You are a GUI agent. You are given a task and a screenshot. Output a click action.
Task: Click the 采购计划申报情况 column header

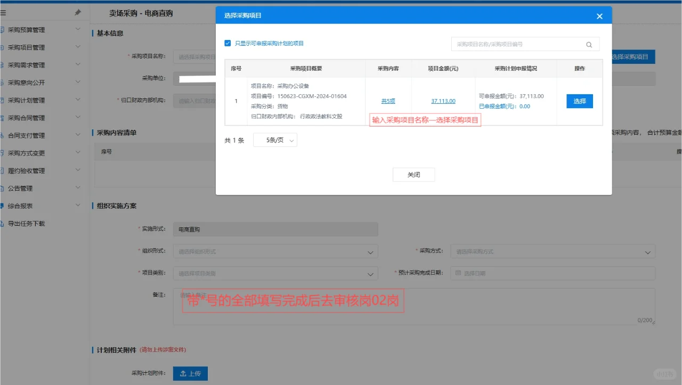point(516,69)
